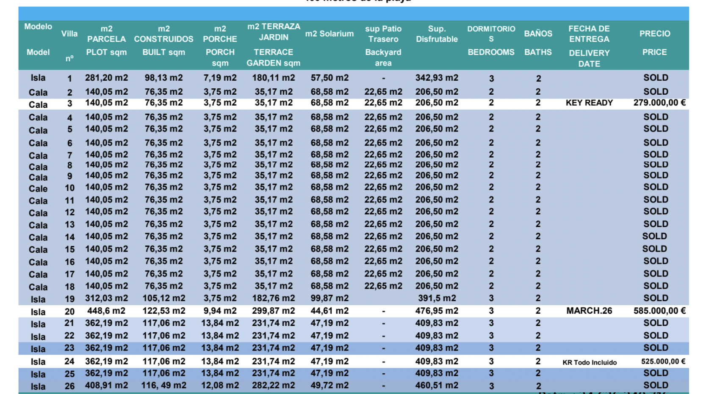Select usable area 342,93 m2
The height and width of the screenshot is (394, 709).
pyautogui.click(x=437, y=78)
